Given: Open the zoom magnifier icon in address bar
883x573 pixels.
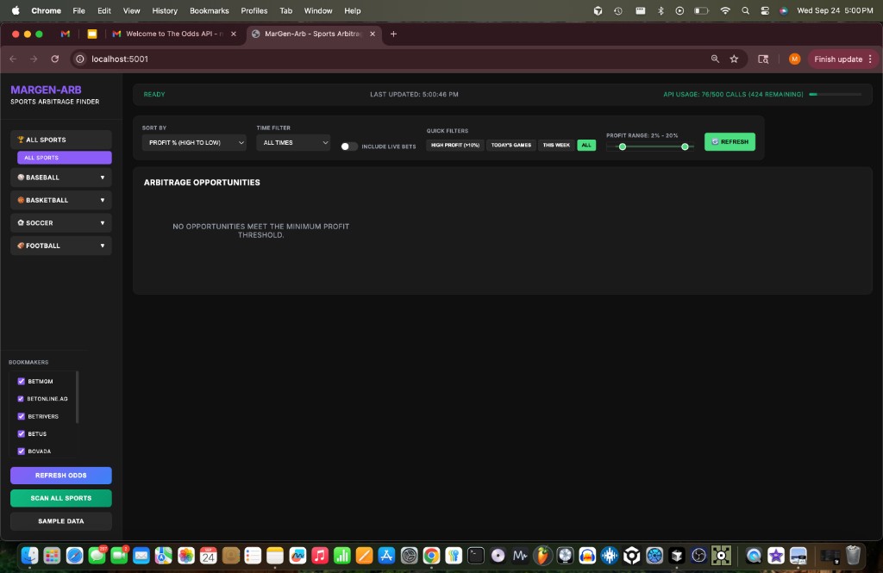Looking at the screenshot, I should (x=715, y=59).
